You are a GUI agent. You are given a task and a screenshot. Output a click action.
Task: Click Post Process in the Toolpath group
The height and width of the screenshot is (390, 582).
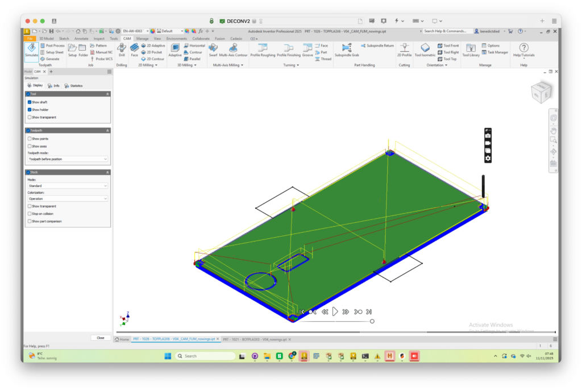pos(55,45)
